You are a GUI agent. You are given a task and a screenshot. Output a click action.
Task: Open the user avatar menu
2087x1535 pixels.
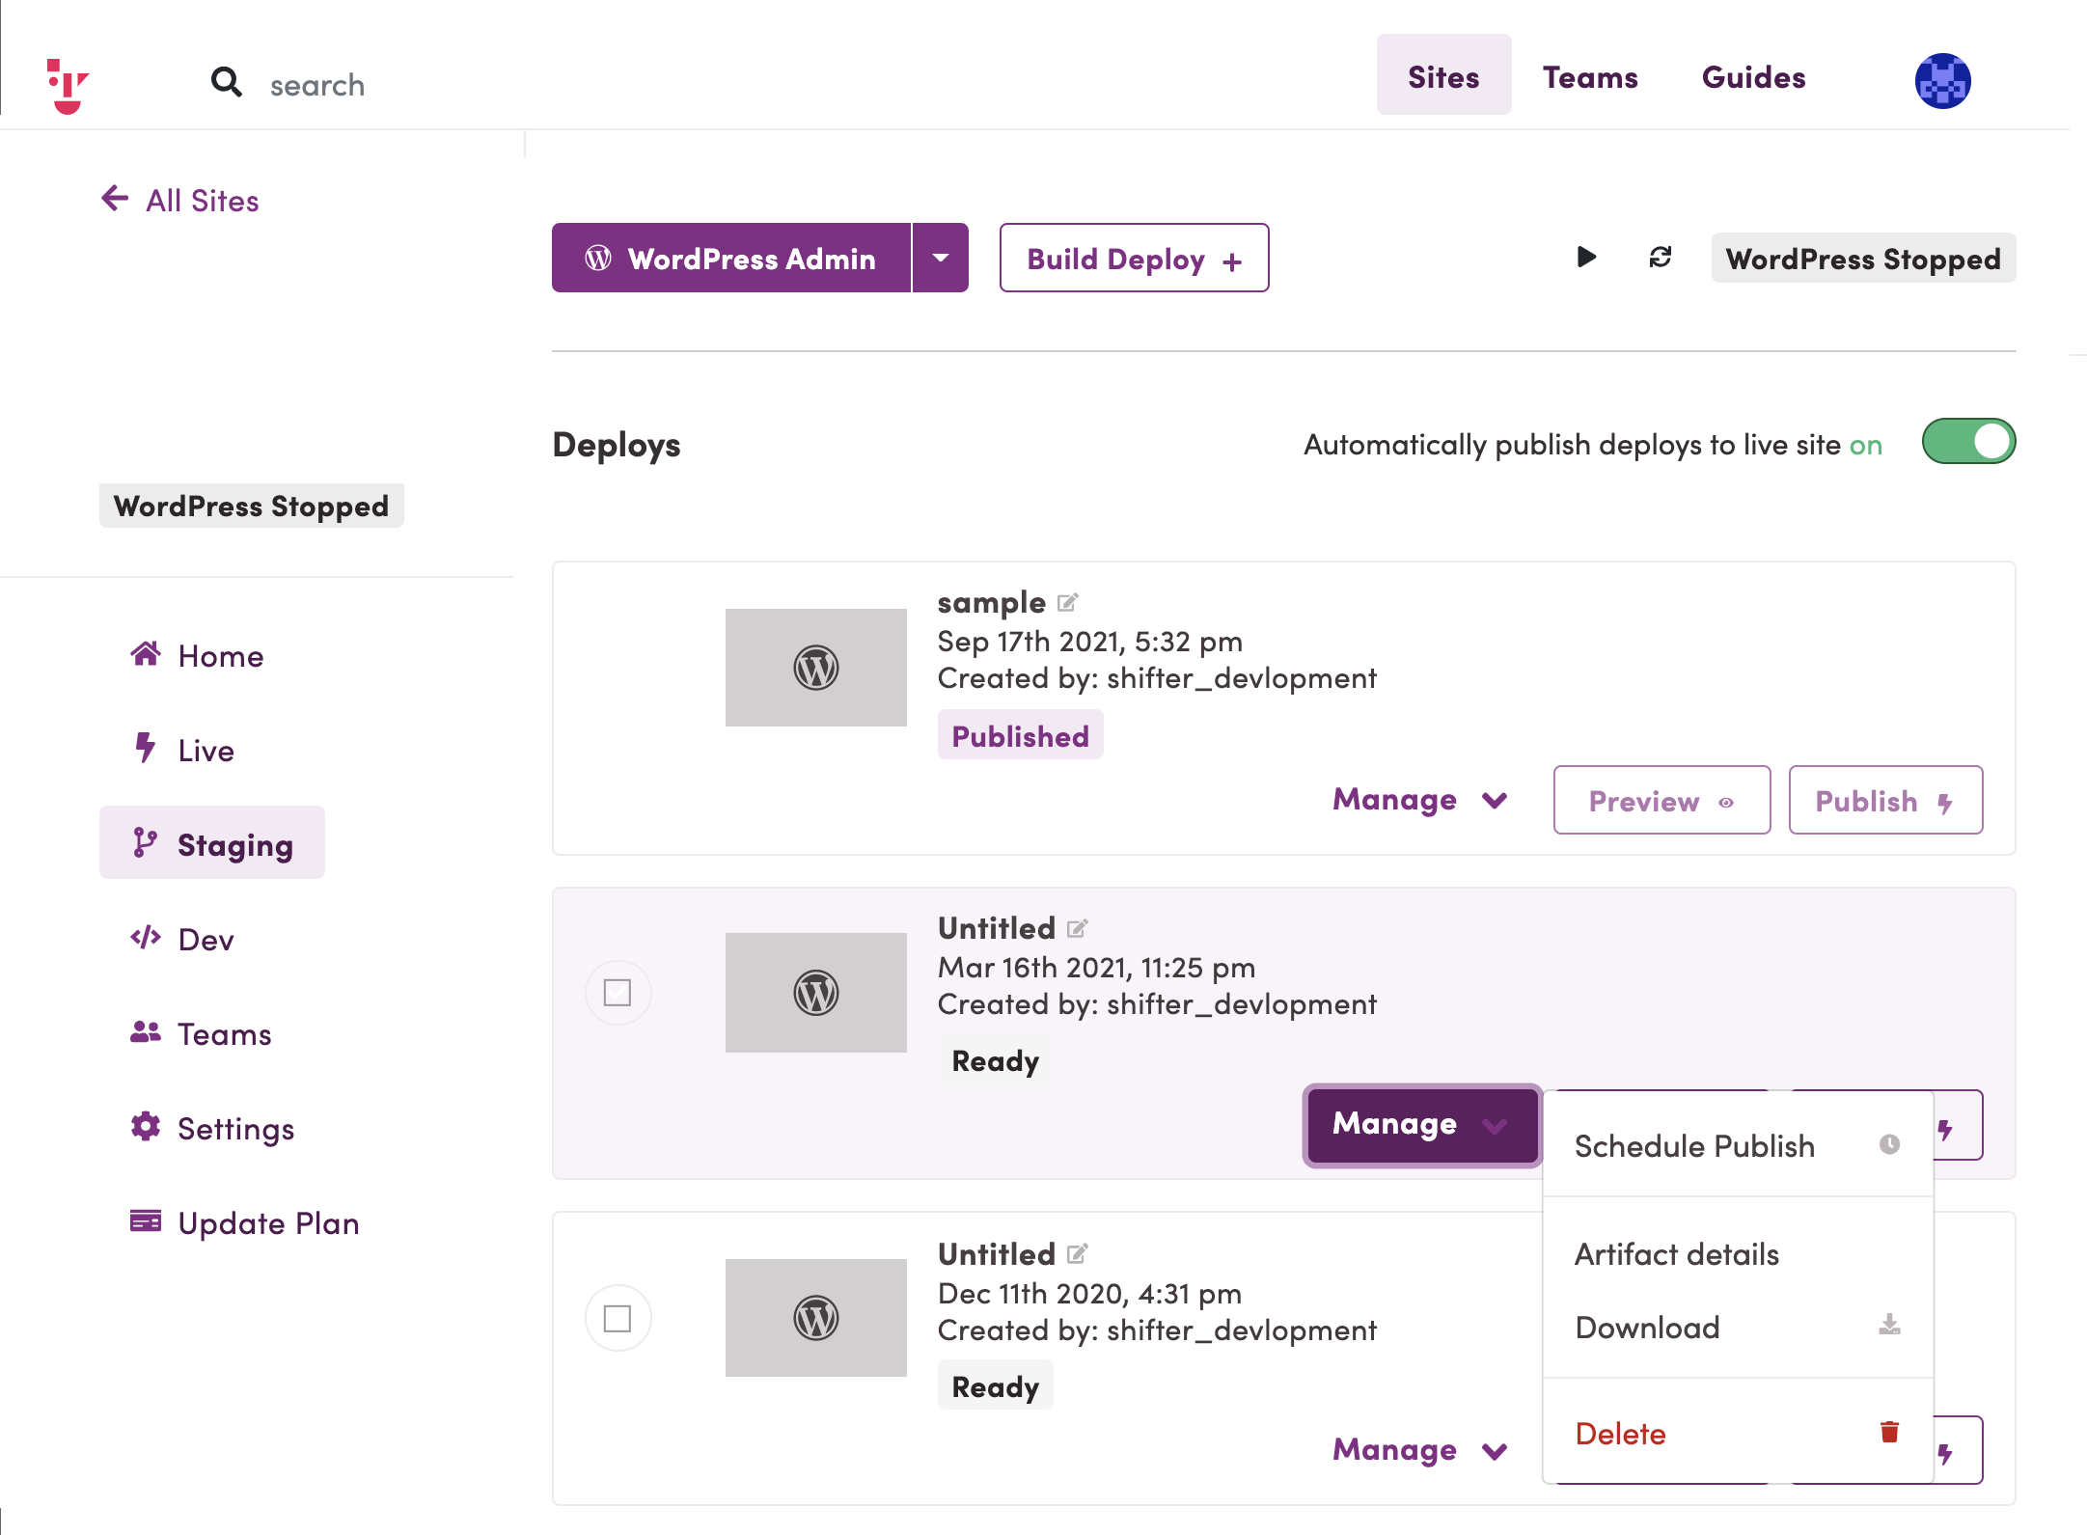tap(1942, 81)
